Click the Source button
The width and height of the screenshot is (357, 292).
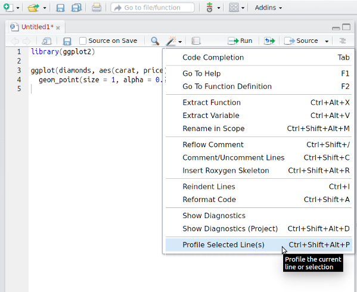[x=301, y=41]
